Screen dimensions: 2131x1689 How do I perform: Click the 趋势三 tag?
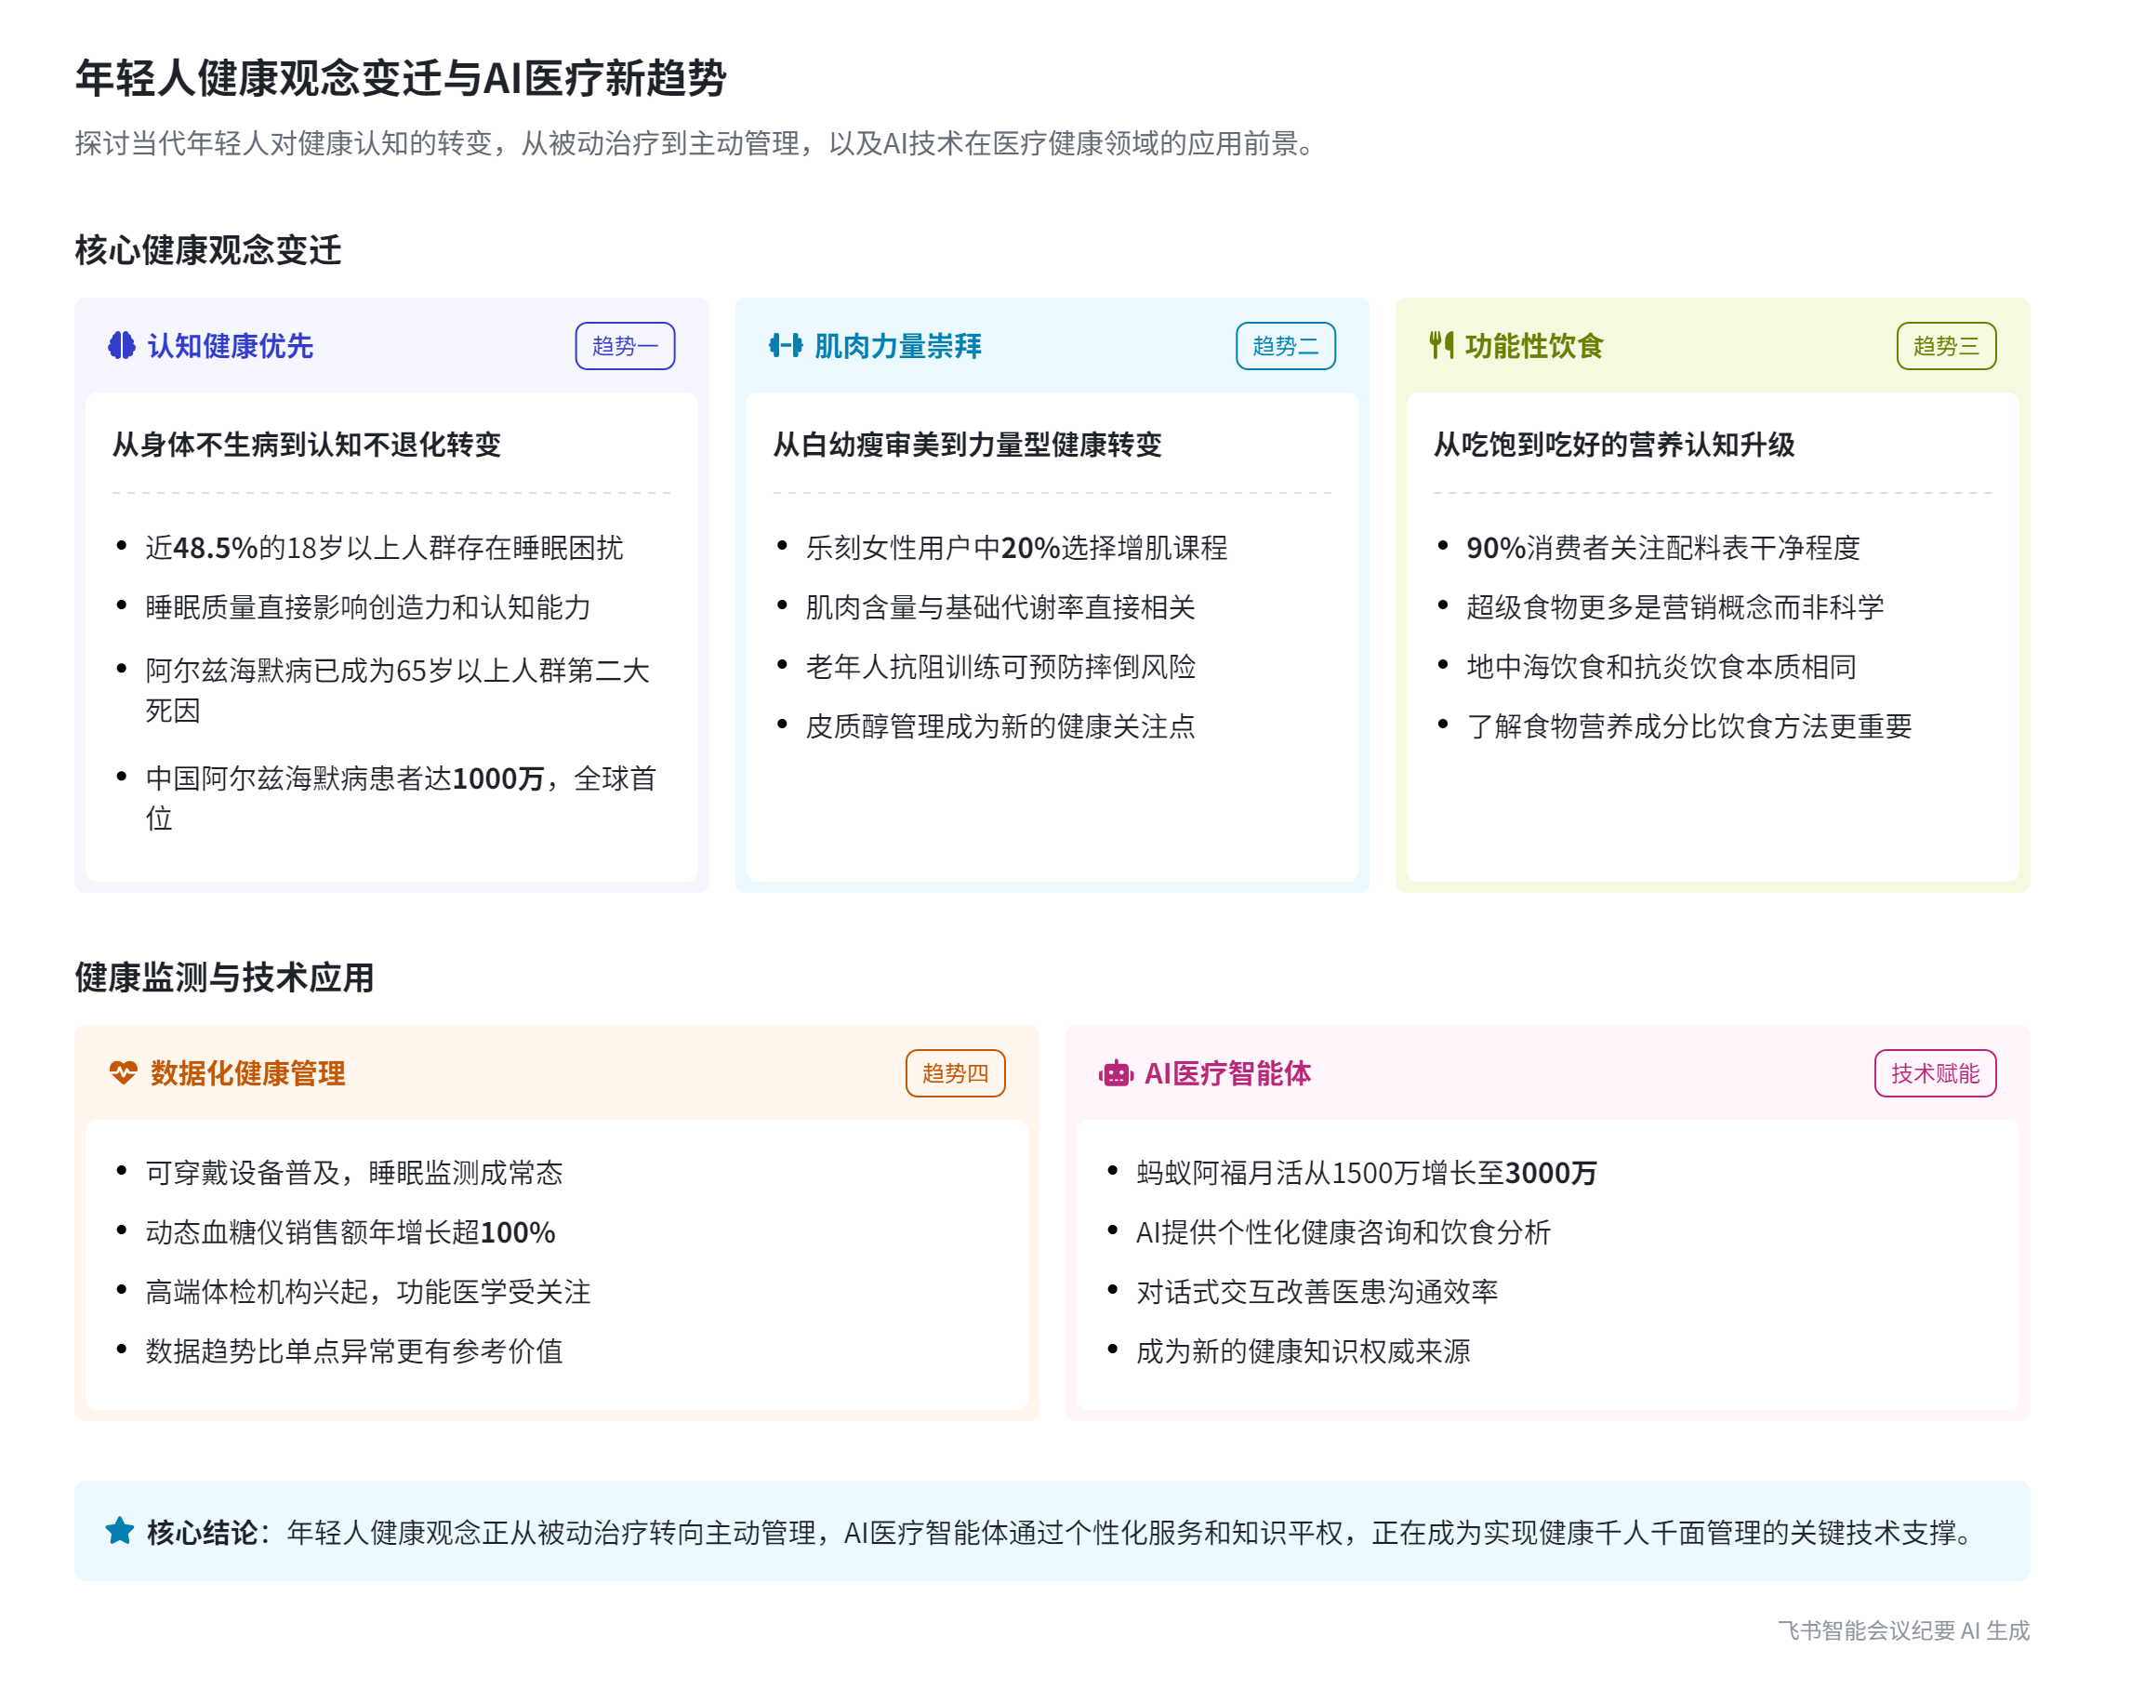coord(1945,346)
